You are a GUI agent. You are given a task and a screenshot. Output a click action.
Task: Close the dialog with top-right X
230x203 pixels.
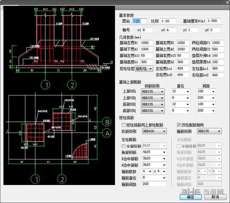pyautogui.click(x=228, y=2)
